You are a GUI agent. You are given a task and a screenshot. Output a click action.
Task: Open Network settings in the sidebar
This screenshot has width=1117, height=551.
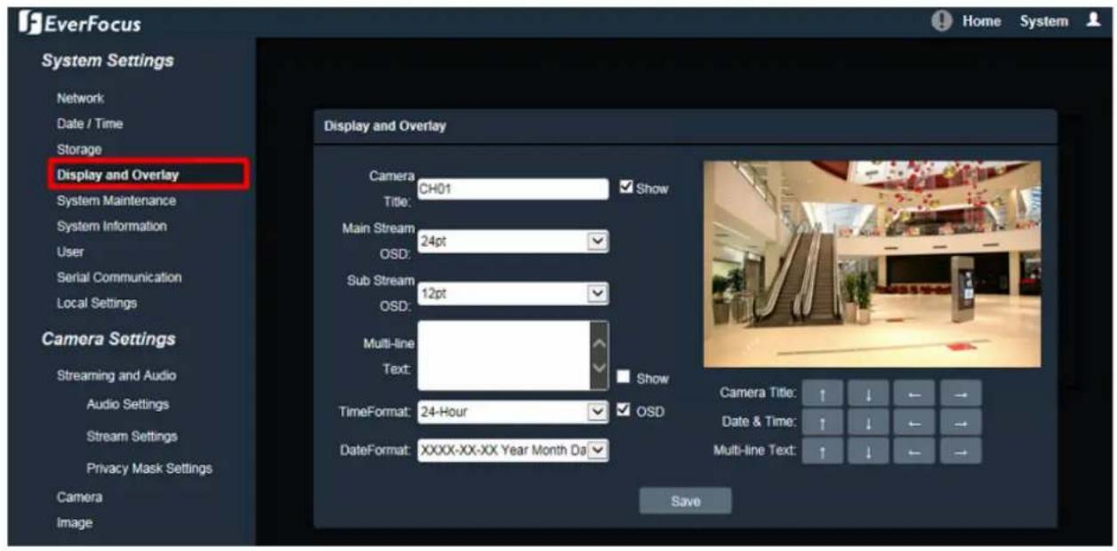[80, 98]
